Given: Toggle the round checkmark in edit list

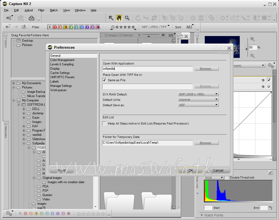Looking at the screenshot, I should [269, 87].
